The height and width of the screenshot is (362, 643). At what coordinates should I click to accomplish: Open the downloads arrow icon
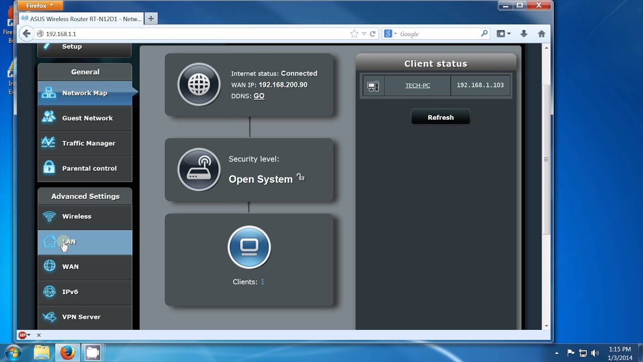[523, 34]
